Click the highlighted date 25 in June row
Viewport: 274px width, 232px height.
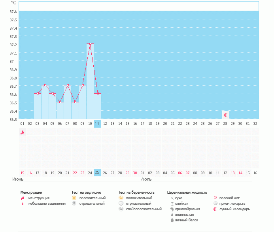click(98, 172)
